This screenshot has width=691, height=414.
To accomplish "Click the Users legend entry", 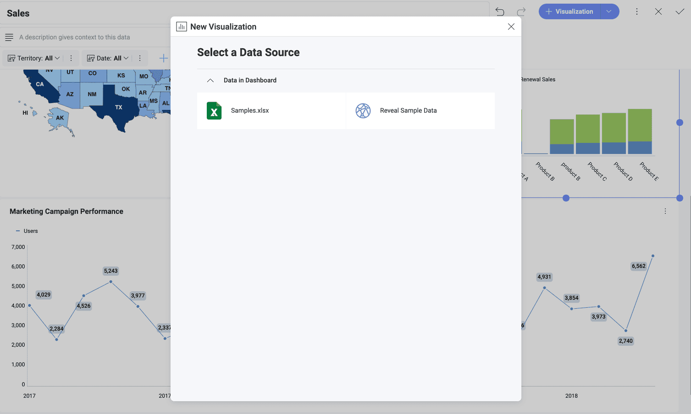I will 27,231.
